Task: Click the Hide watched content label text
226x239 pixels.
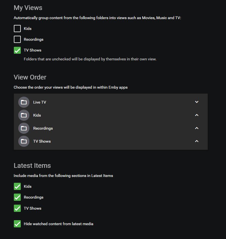Action: (x=58, y=224)
